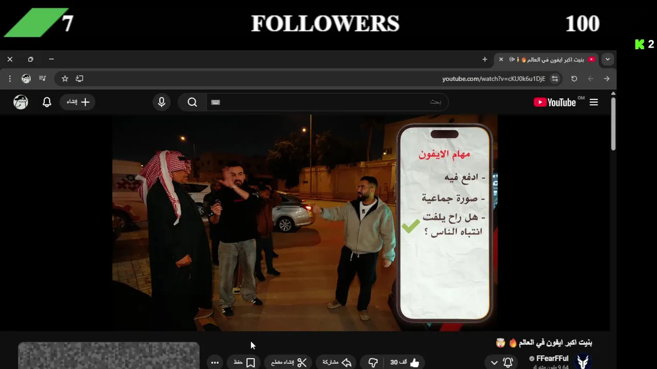The height and width of the screenshot is (369, 657).
Task: Open browser profile avatar in toolbar
Action: point(26,78)
